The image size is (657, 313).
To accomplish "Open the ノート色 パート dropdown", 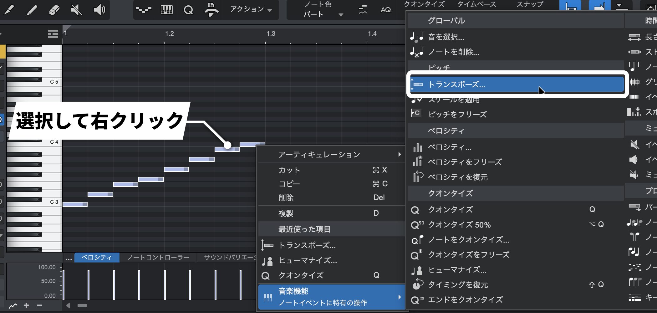I will coord(322,10).
